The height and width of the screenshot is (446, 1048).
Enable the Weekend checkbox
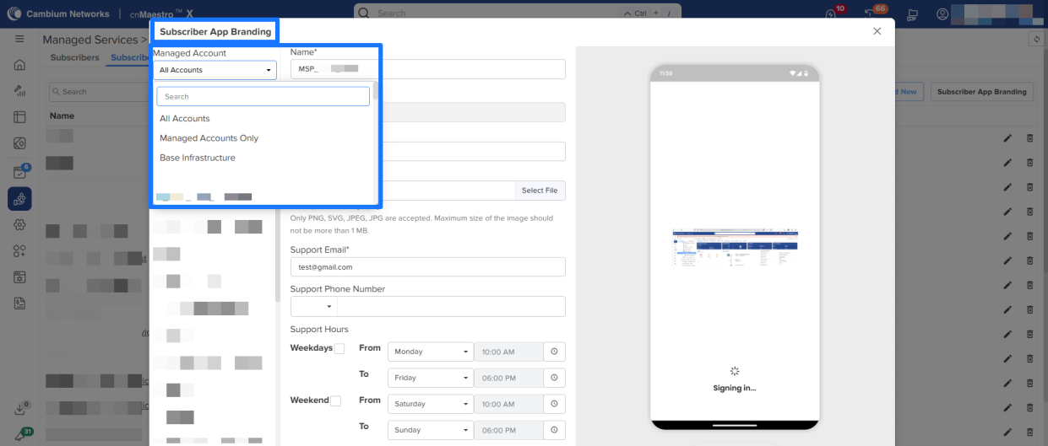tap(335, 400)
